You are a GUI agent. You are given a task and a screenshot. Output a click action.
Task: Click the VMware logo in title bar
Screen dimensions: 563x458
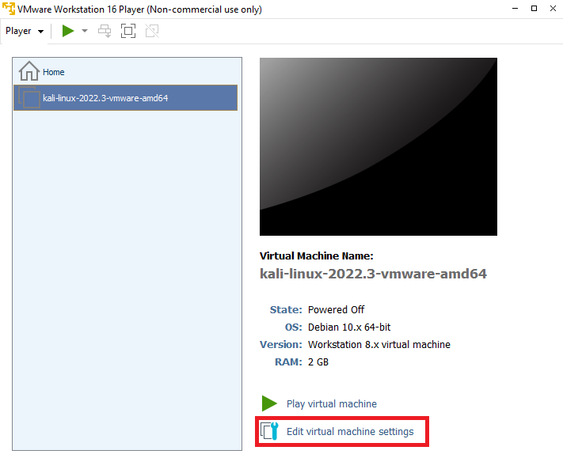[9, 9]
